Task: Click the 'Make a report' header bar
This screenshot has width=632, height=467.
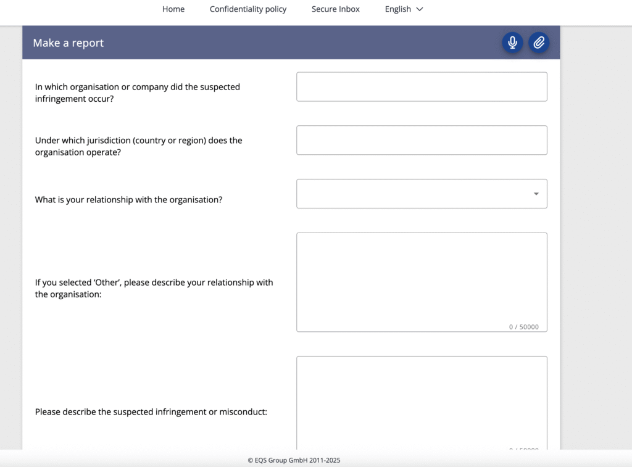Action: click(x=68, y=43)
